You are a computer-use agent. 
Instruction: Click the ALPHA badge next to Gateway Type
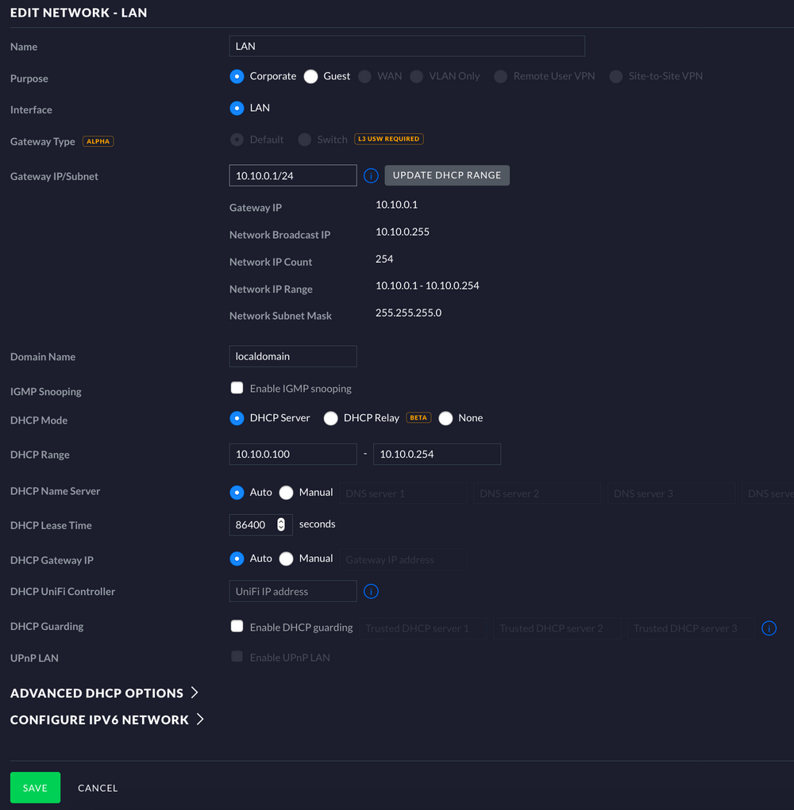click(x=98, y=140)
